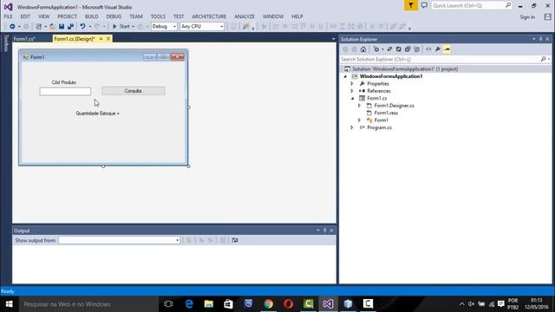
Task: Open the DEBUG menu
Action: pyautogui.click(x=114, y=16)
